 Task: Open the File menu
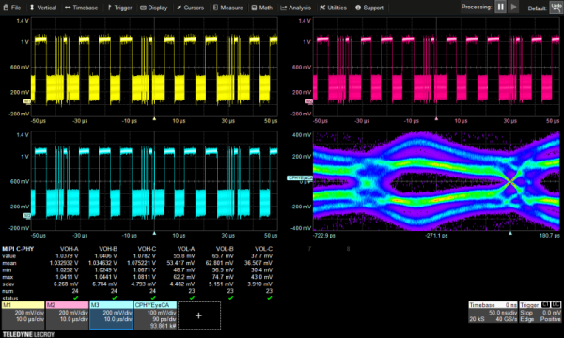click(x=12, y=8)
